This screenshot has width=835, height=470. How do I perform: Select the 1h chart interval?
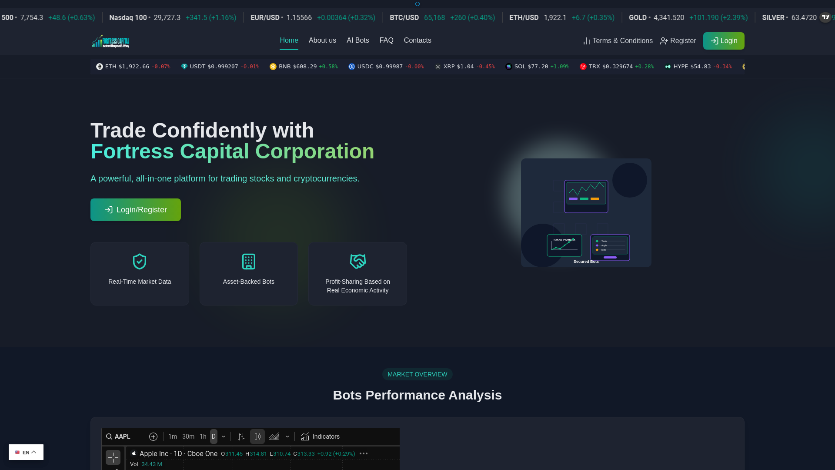[203, 436]
